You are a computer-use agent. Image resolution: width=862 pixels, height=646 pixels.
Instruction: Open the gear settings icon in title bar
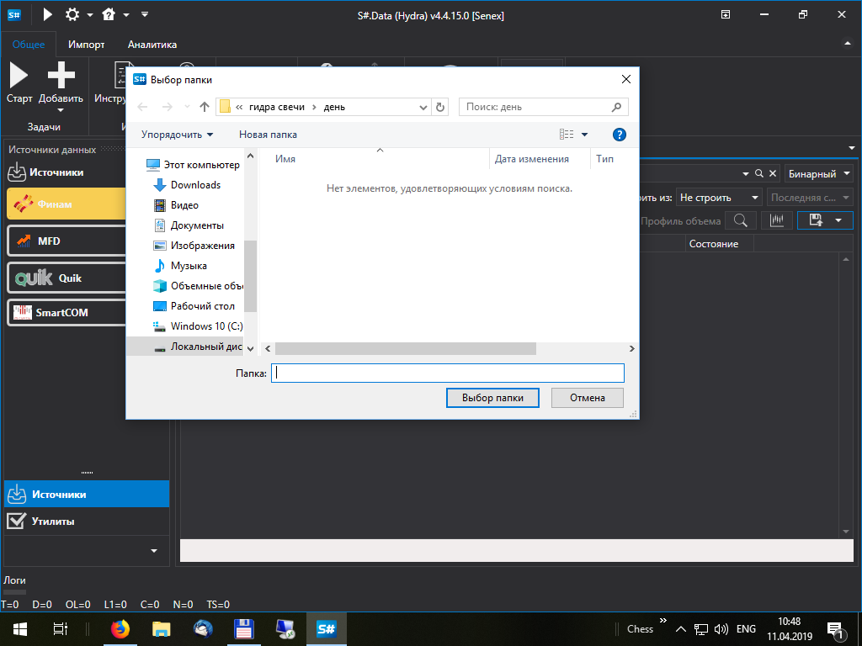[x=72, y=15]
